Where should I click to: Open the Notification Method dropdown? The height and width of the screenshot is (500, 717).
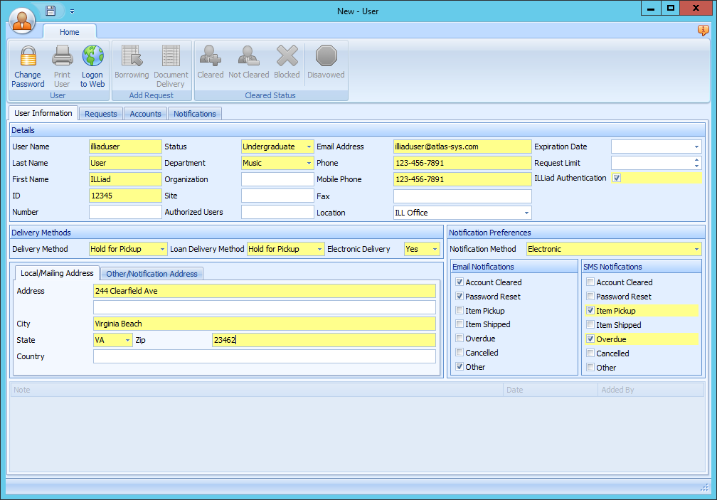(x=696, y=249)
